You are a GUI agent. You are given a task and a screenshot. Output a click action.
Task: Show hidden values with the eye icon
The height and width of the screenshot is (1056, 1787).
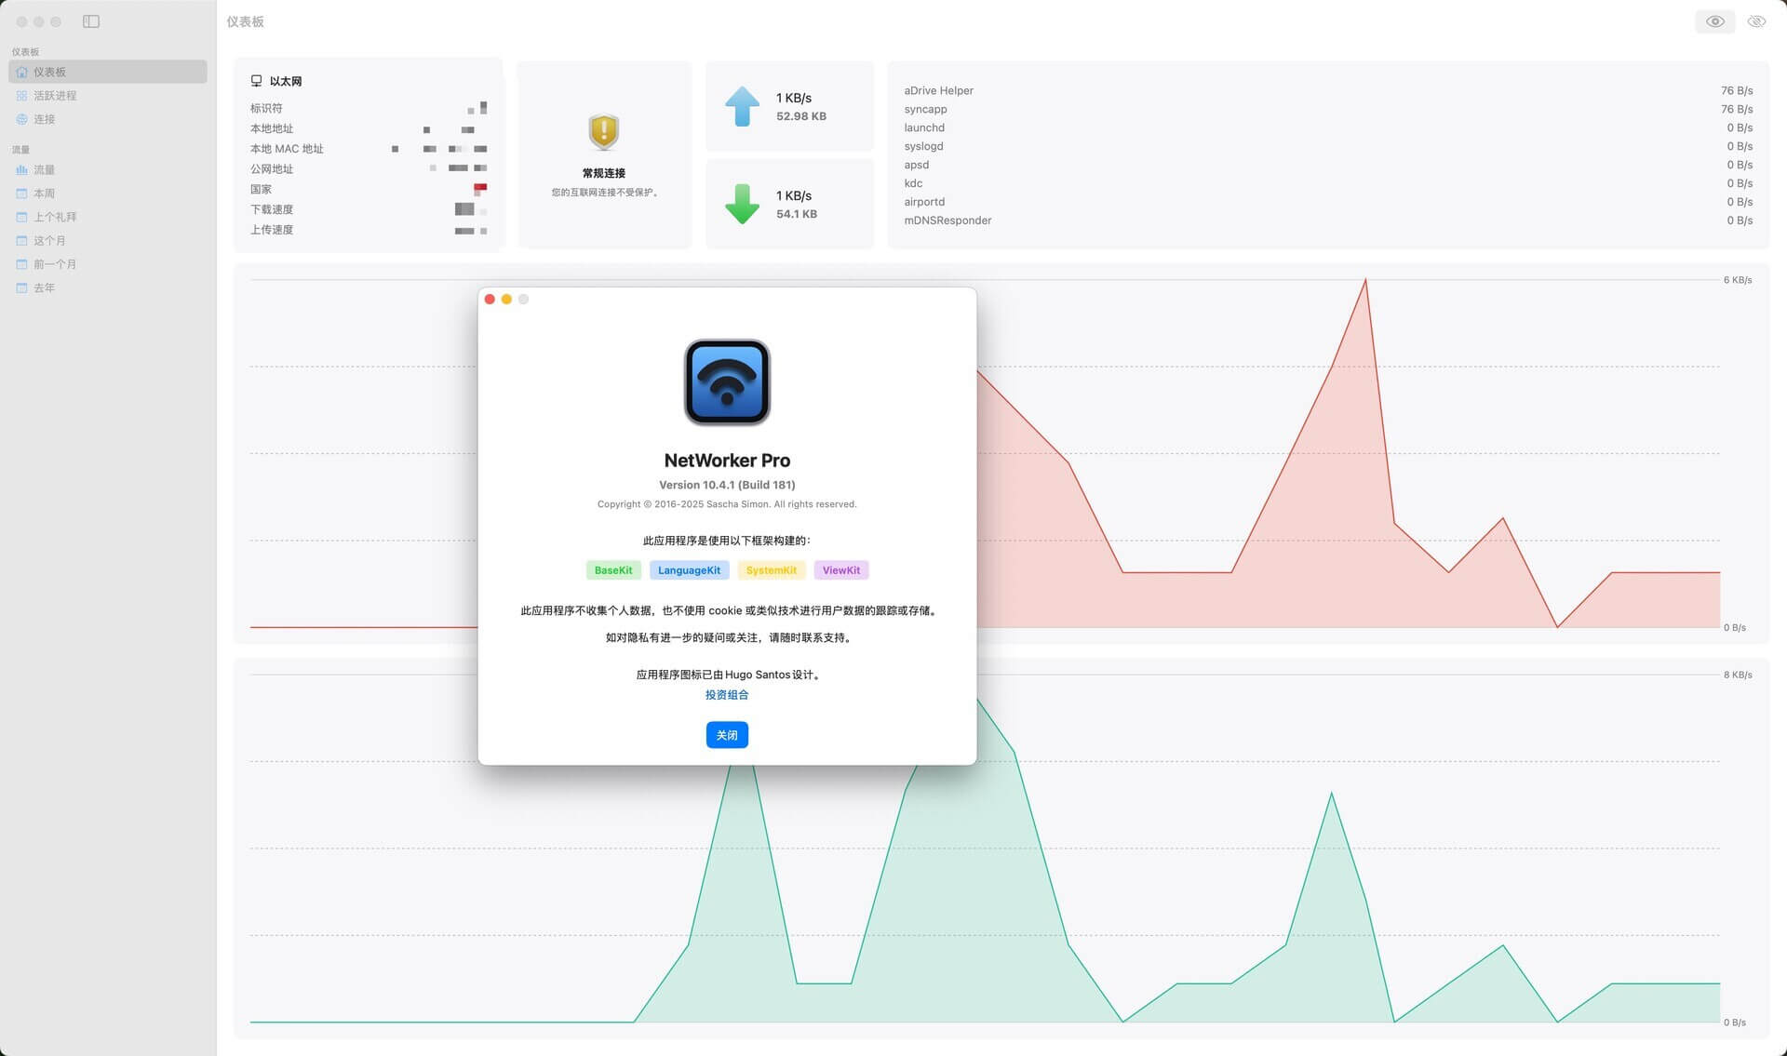click(1713, 20)
